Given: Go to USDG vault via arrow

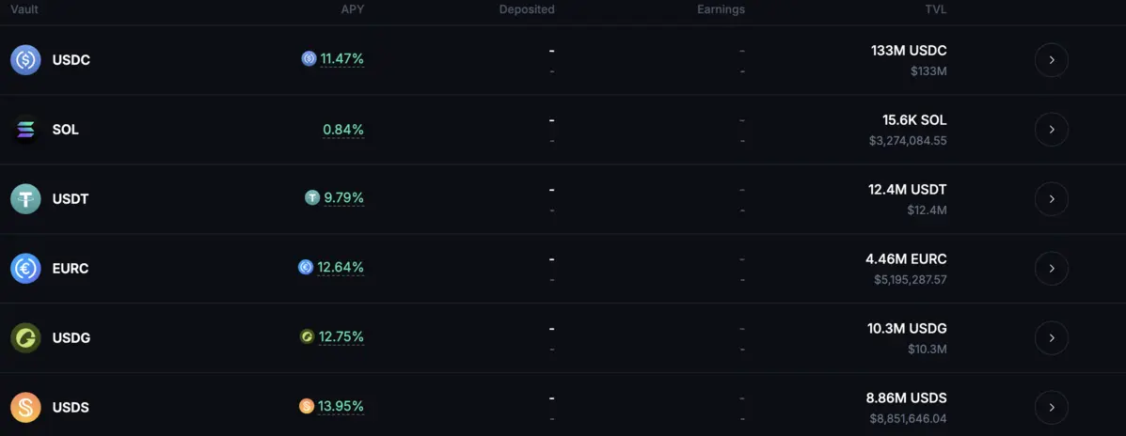Looking at the screenshot, I should pyautogui.click(x=1051, y=338).
